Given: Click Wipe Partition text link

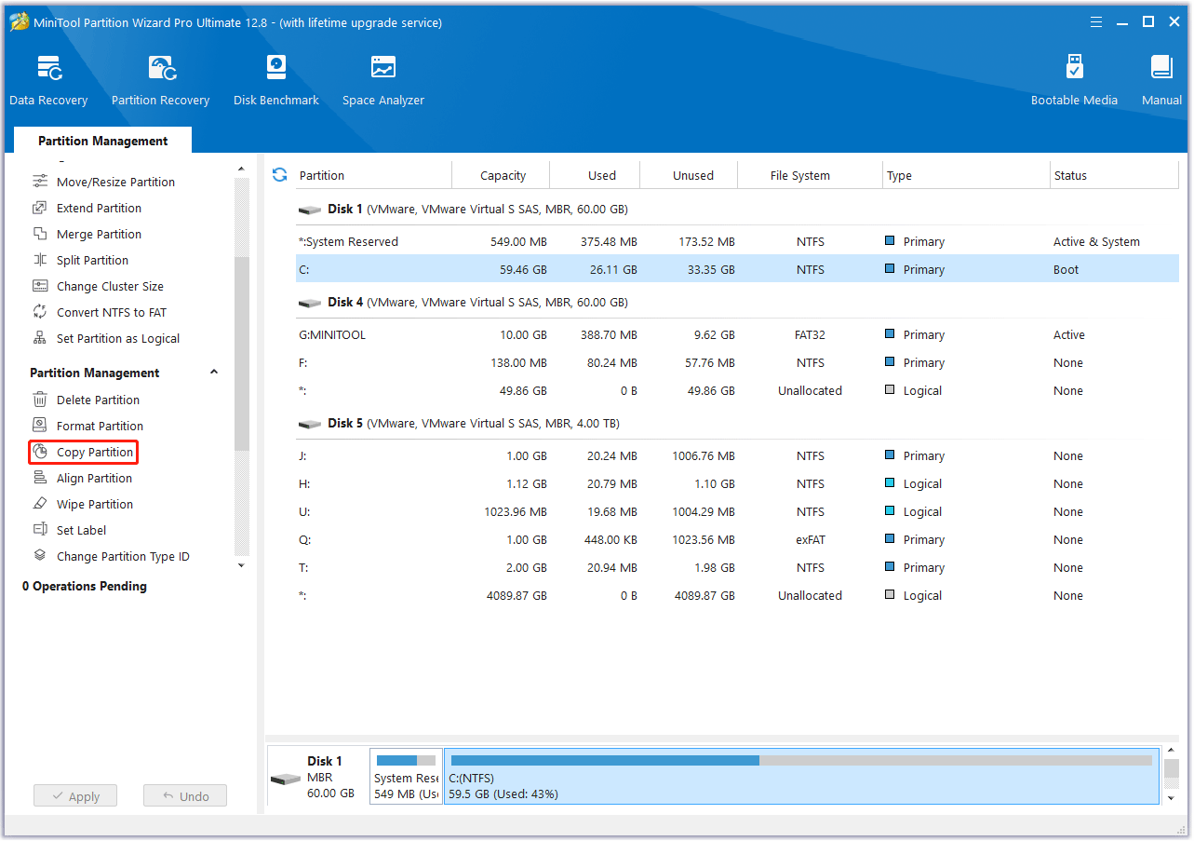Looking at the screenshot, I should click(95, 504).
